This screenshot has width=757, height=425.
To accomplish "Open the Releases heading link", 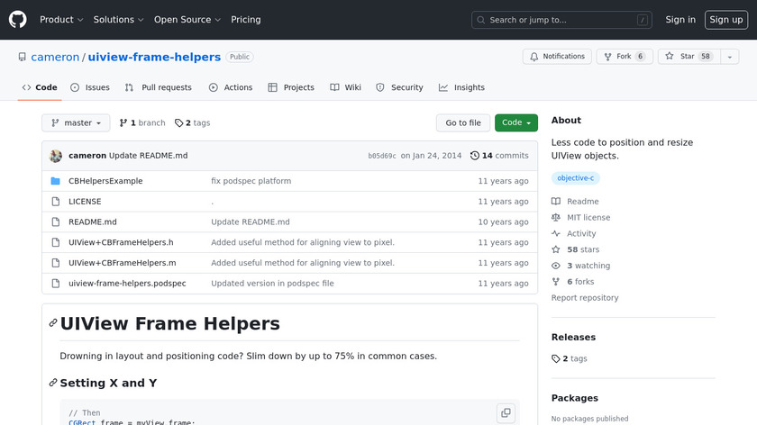I will click(x=573, y=337).
